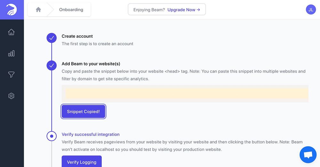Click the "Add Beam to your website(s)" heading
Screen dimensions: 320x167
(91, 64)
